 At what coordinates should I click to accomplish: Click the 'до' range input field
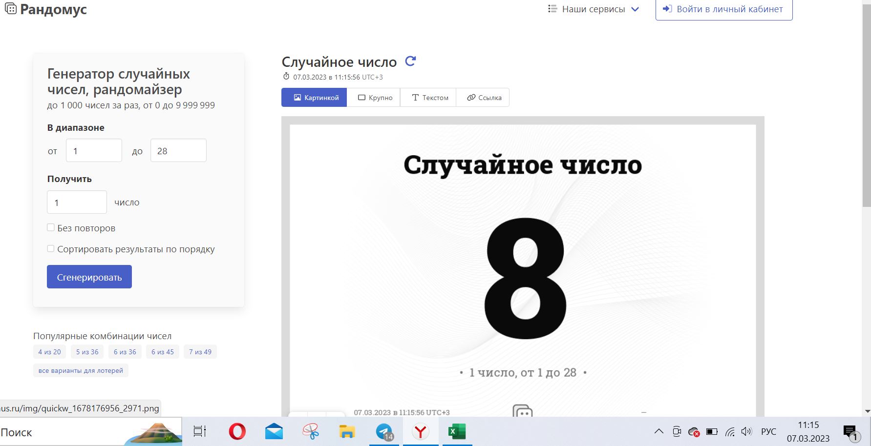click(x=178, y=151)
